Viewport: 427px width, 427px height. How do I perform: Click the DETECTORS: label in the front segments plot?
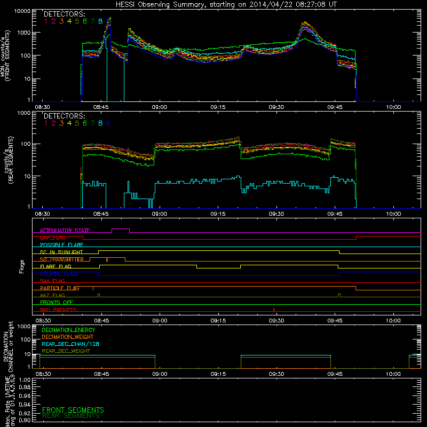tap(64, 14)
